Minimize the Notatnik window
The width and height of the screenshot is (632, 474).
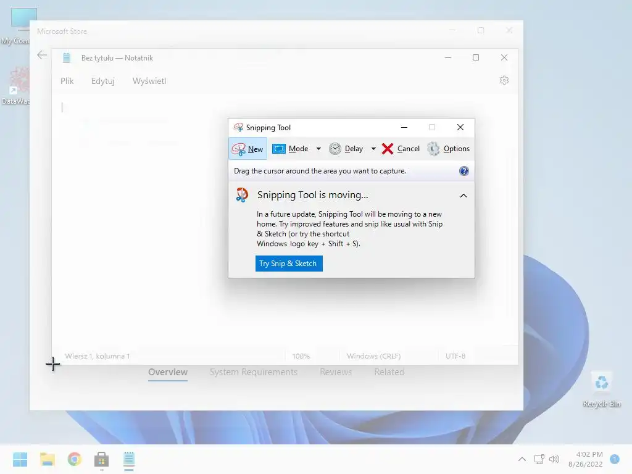coord(448,57)
